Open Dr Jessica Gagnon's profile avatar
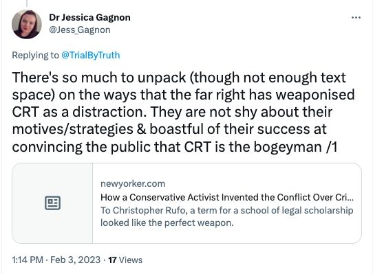This screenshot has width=373, height=274. (27, 24)
